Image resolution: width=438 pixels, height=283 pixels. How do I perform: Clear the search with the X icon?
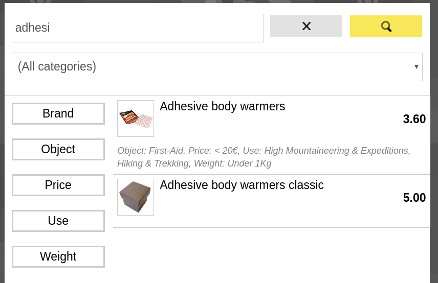pos(306,26)
